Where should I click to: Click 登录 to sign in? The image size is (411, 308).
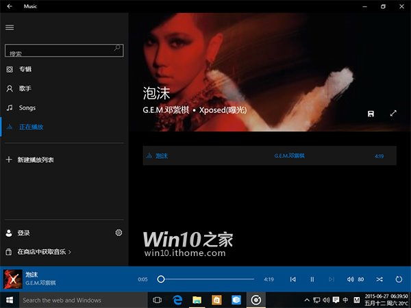23,233
